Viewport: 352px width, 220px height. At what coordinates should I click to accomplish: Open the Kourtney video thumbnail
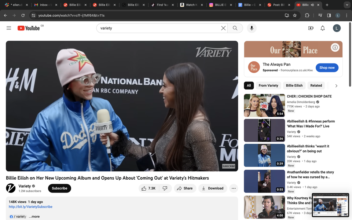(x=264, y=207)
